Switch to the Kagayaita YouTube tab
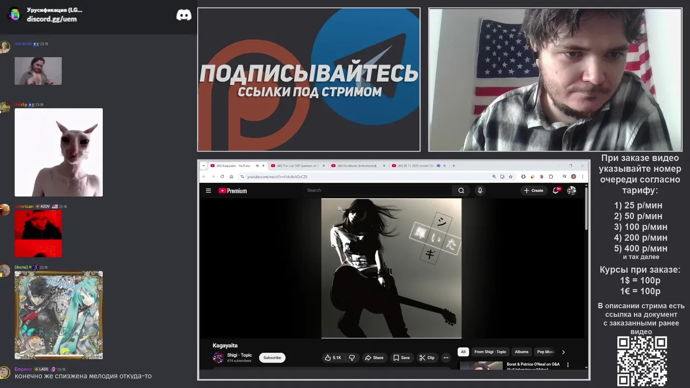Screen dimensions: 690x388 pos(237,165)
